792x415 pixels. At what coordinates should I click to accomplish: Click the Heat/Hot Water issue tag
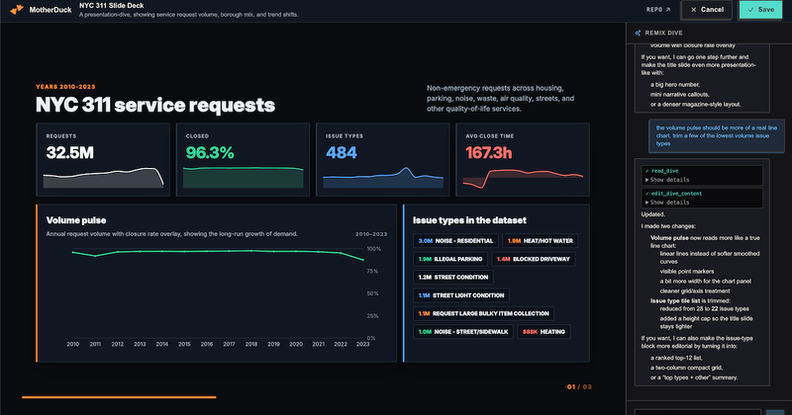pyautogui.click(x=540, y=241)
